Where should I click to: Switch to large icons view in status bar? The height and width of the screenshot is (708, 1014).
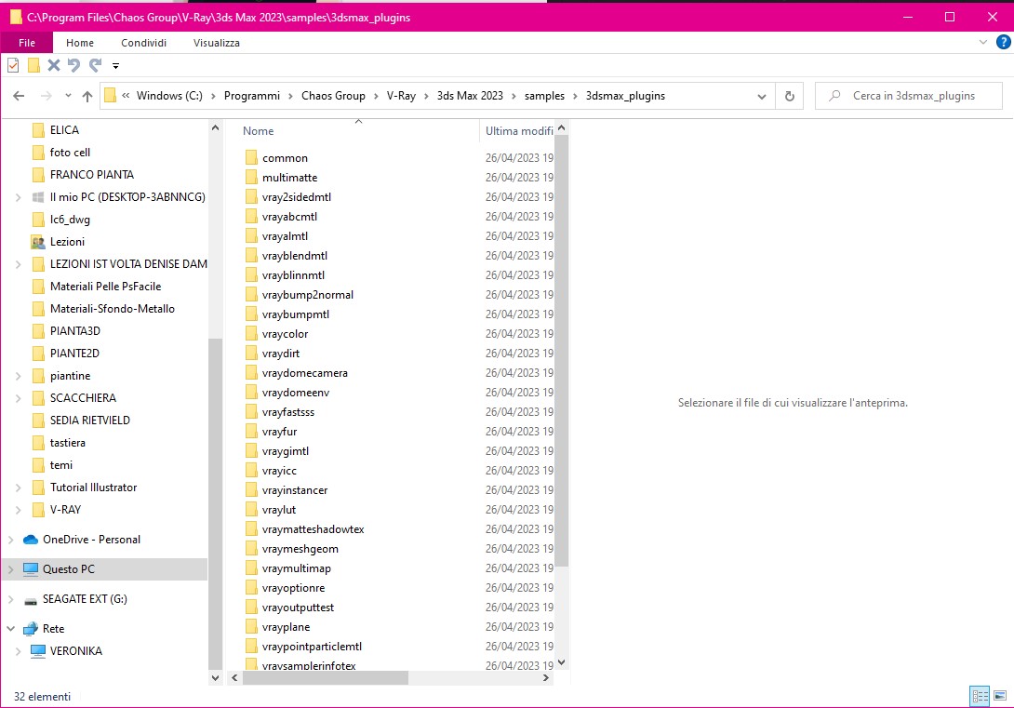1000,696
